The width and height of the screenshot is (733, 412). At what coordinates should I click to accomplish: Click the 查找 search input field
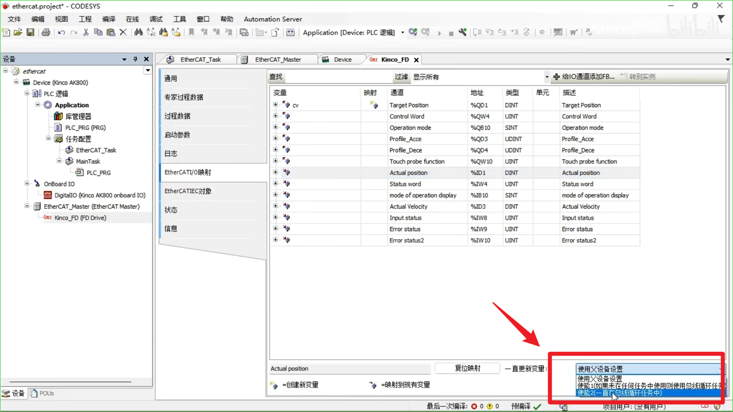338,77
